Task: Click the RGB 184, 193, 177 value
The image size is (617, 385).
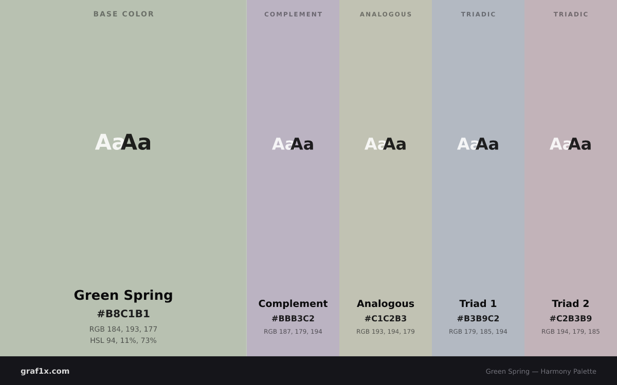Action: 123,329
